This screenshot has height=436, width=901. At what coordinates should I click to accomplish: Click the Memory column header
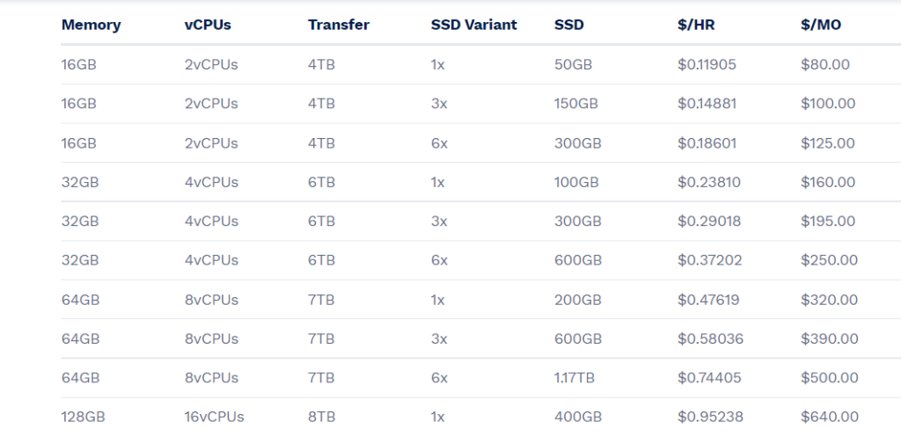coord(91,25)
